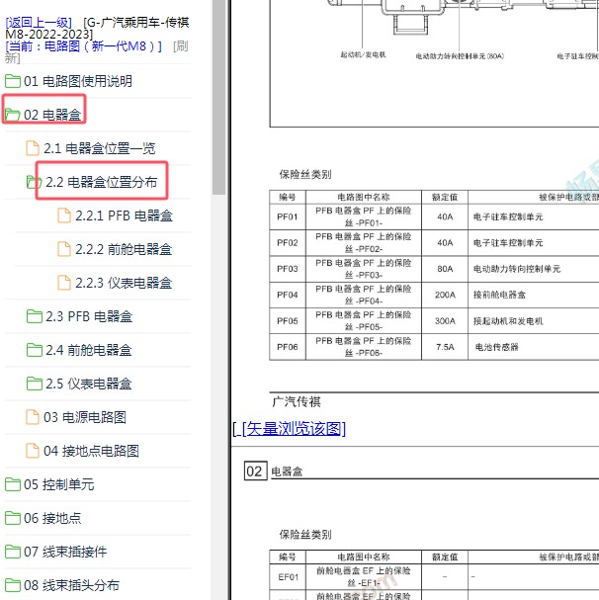Expand 07 线束插接件 folder
Viewport: 599px width, 600px height.
point(65,552)
